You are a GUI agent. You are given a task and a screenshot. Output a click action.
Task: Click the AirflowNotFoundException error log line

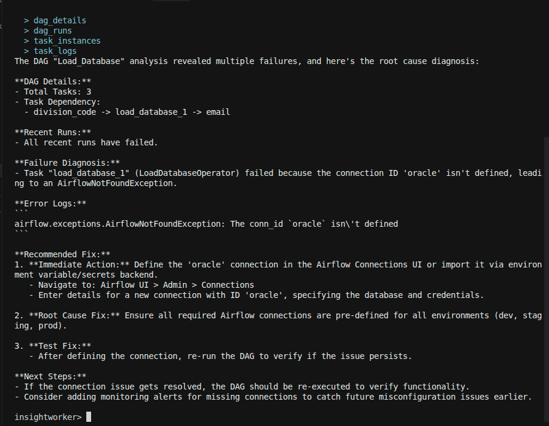click(x=206, y=224)
